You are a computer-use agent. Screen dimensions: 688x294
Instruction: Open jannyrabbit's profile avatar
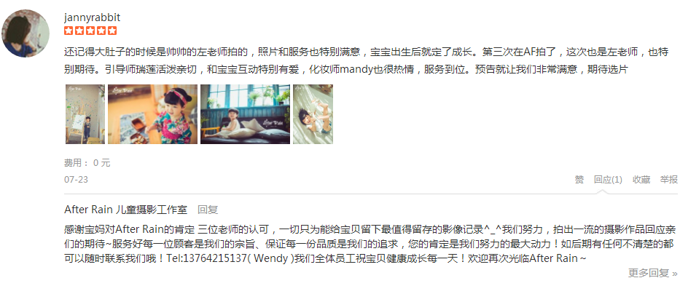[x=26, y=33]
